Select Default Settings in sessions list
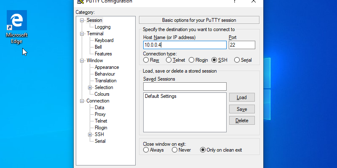Screen dimensions: 337x168 point(160,96)
